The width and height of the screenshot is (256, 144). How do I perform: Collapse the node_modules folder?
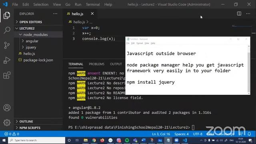[38, 35]
